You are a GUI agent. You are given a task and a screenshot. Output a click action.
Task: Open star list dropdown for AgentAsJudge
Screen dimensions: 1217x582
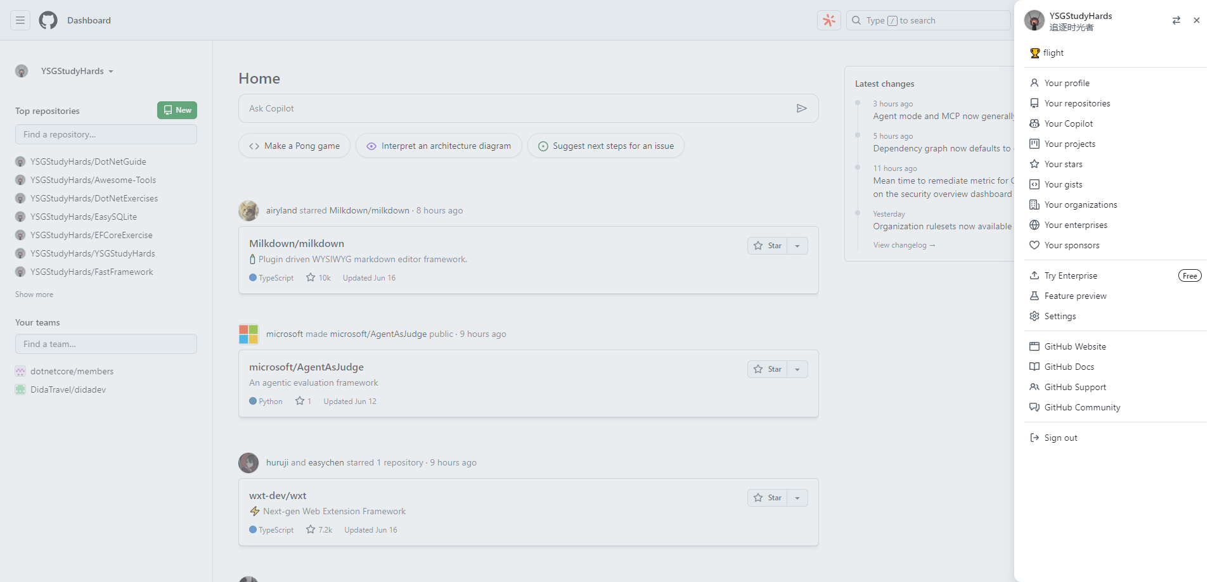pos(797,369)
